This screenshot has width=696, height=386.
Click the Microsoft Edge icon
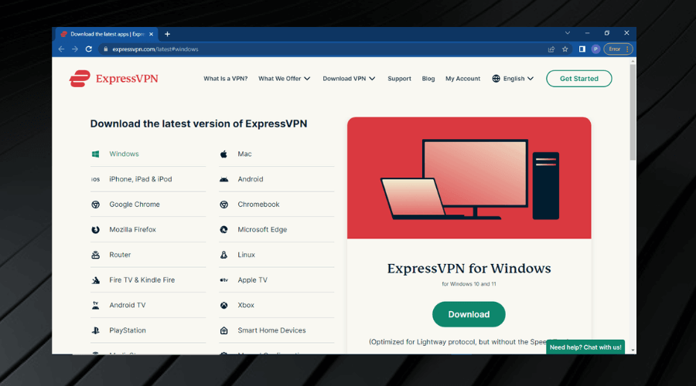point(223,229)
